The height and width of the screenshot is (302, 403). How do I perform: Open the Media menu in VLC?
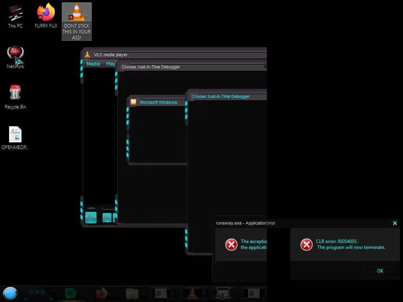93,64
